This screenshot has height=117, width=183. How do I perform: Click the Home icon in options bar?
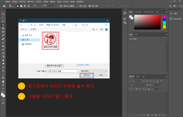tap(4, 6)
